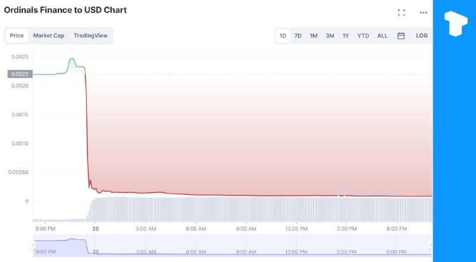Click the 9:00 AM main x-axis label

(246, 229)
